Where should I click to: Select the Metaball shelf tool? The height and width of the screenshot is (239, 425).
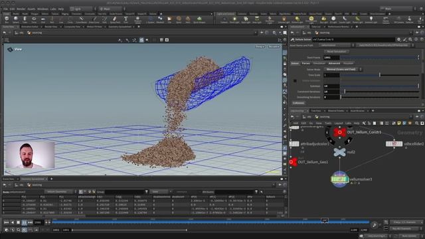160,19
